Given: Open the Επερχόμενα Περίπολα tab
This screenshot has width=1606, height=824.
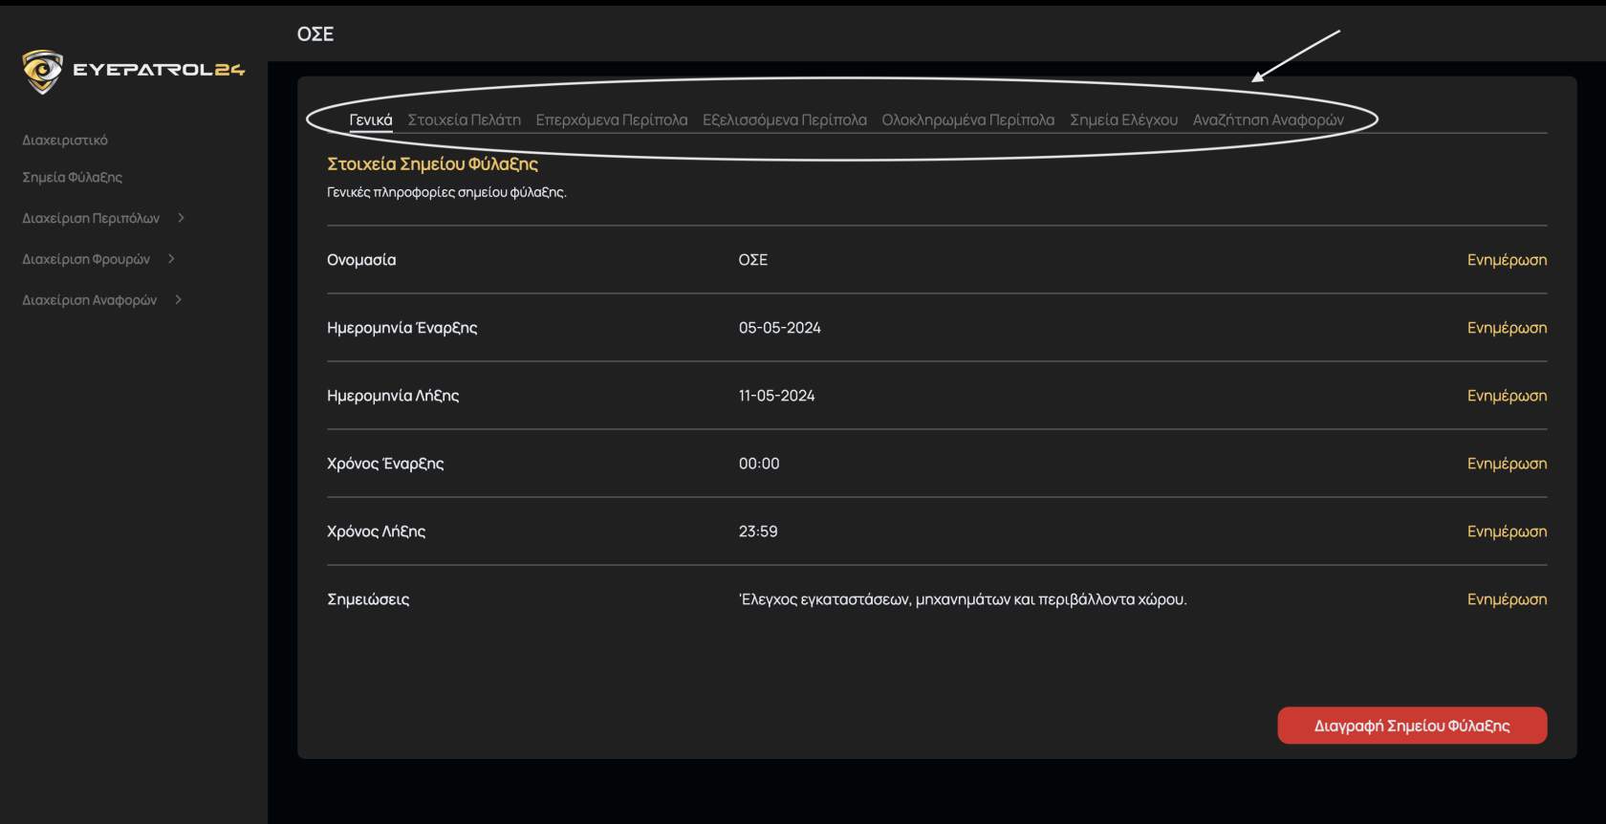Looking at the screenshot, I should point(612,120).
